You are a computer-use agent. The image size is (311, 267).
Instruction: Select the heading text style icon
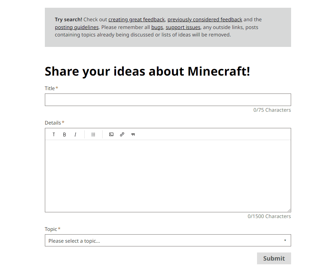point(54,135)
